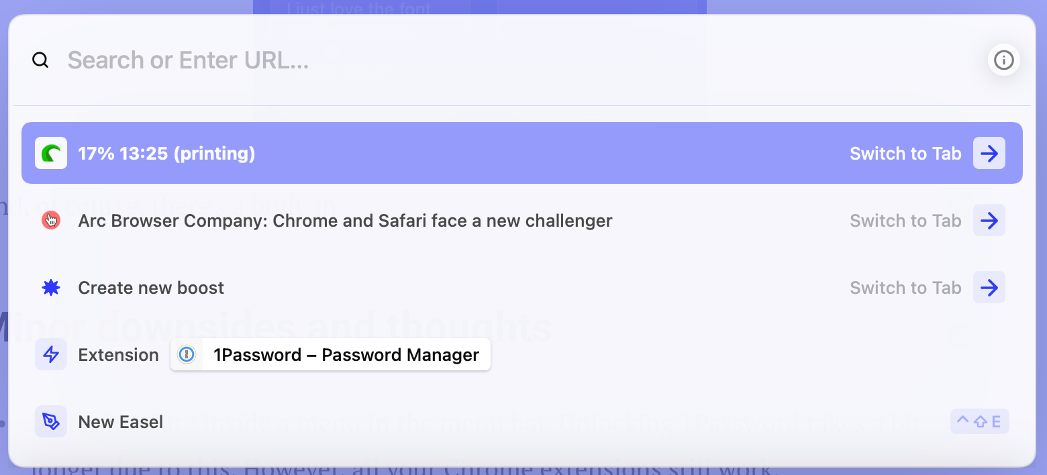Click the Extension lightning bolt icon
The width and height of the screenshot is (1047, 475).
coord(51,354)
